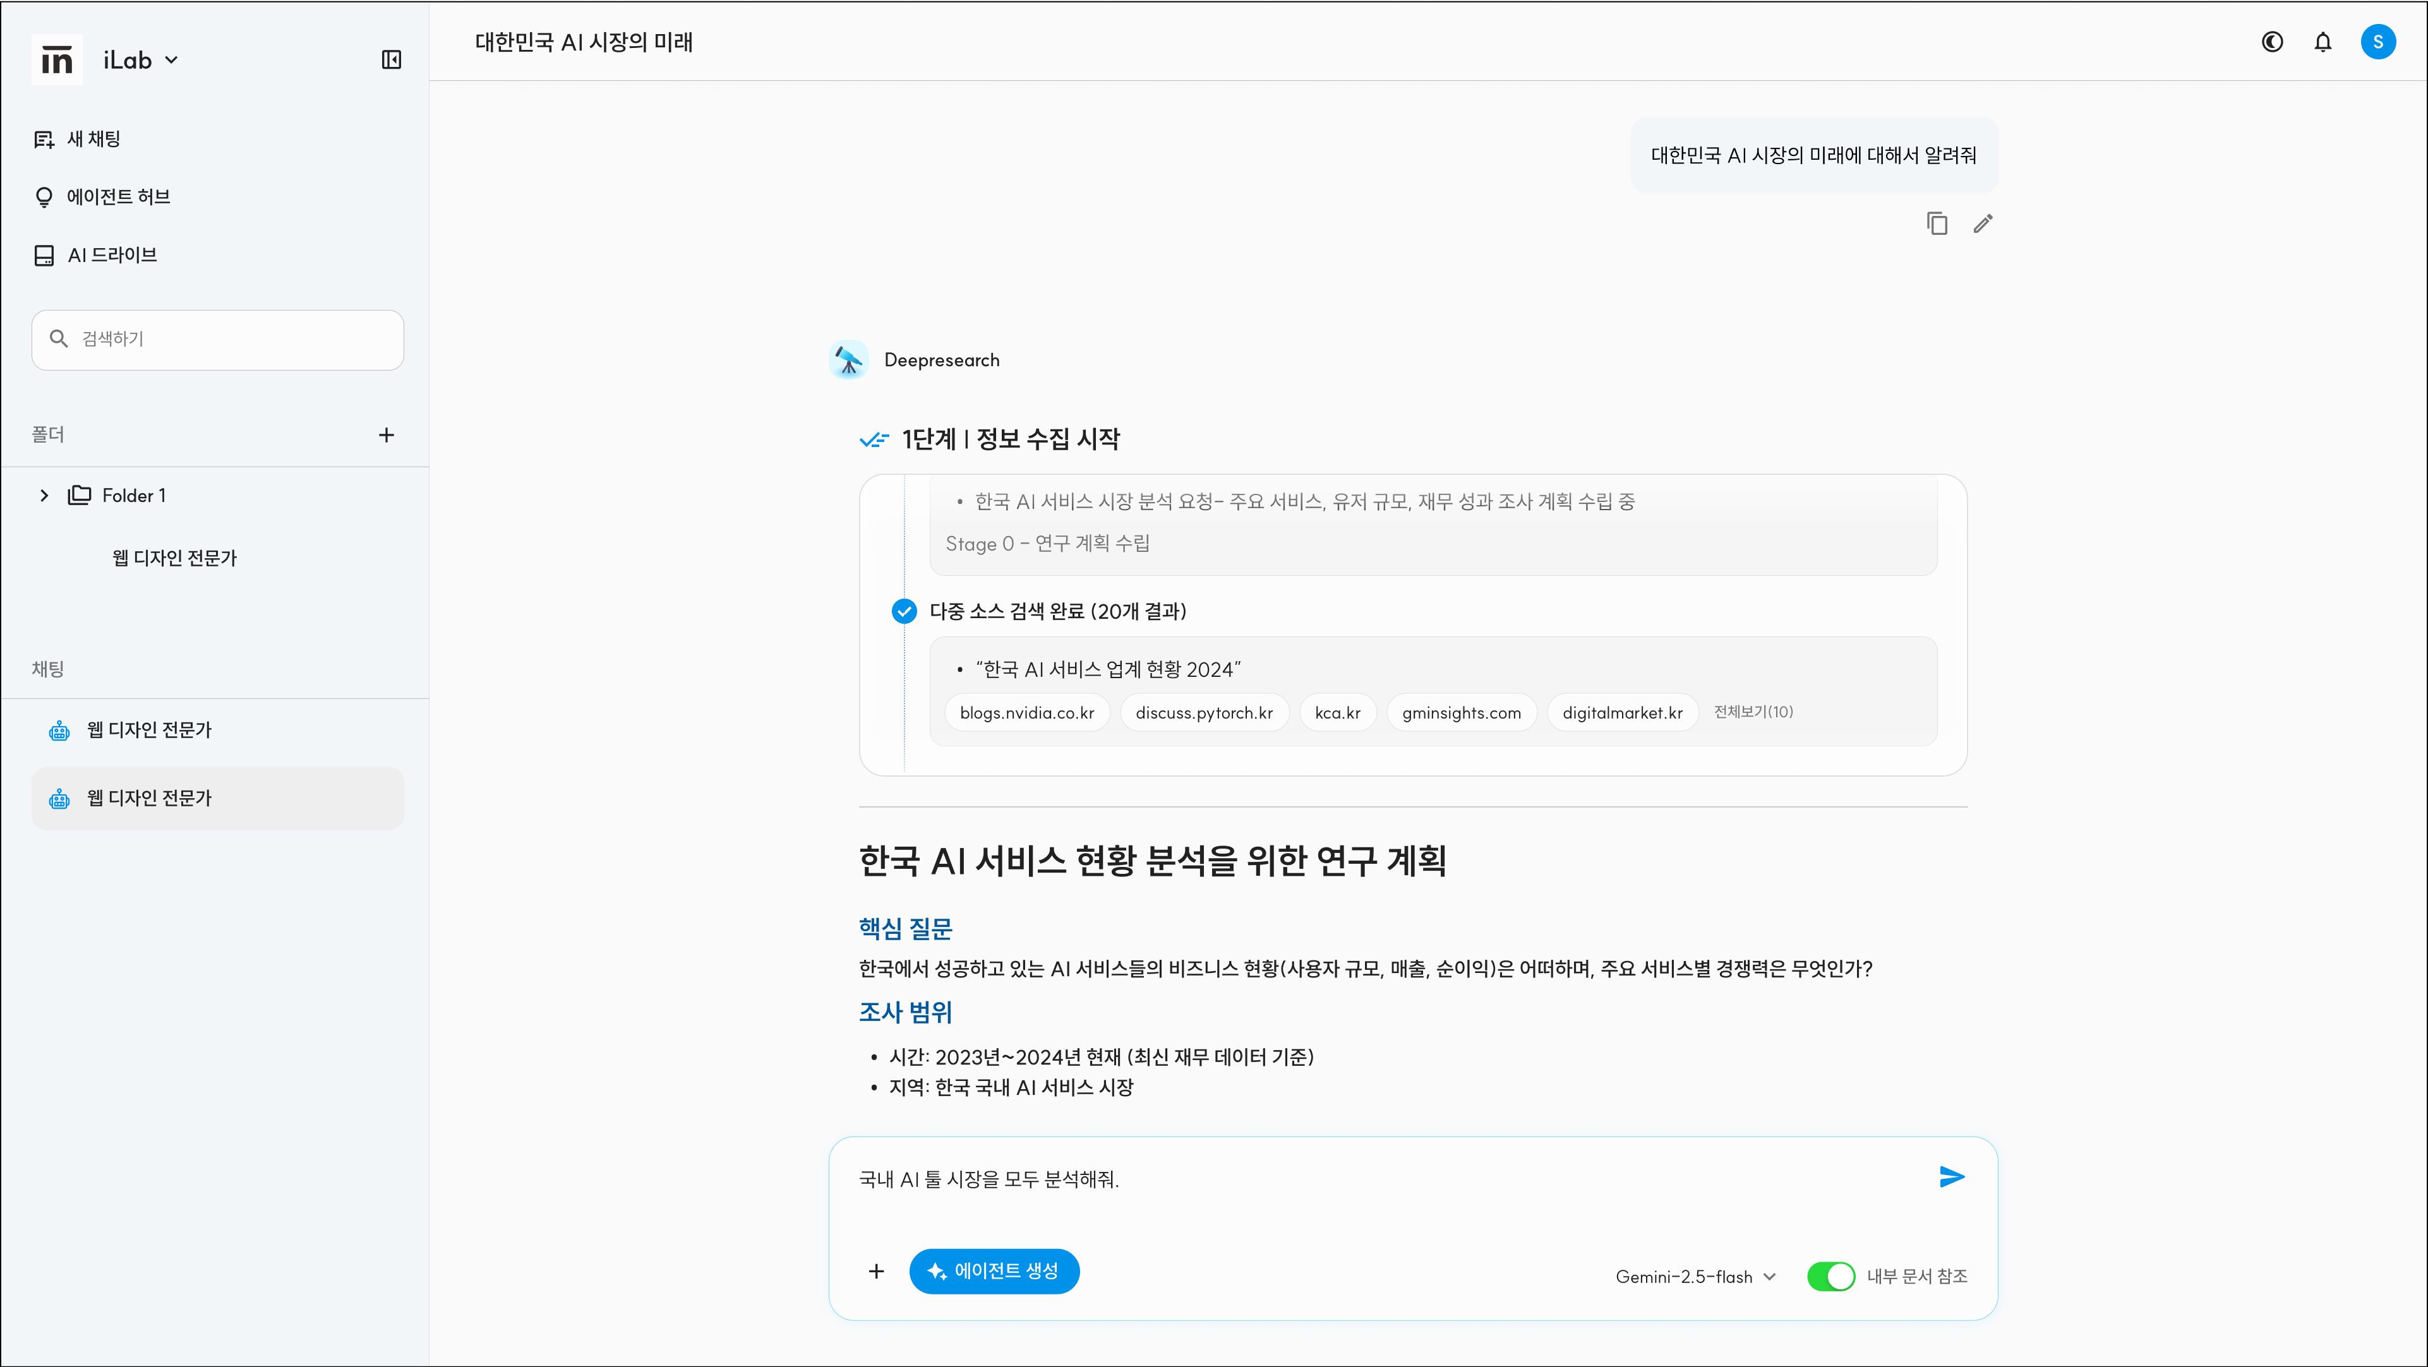Image resolution: width=2428 pixels, height=1367 pixels.
Task: Copy the user message
Action: pos(1937,224)
